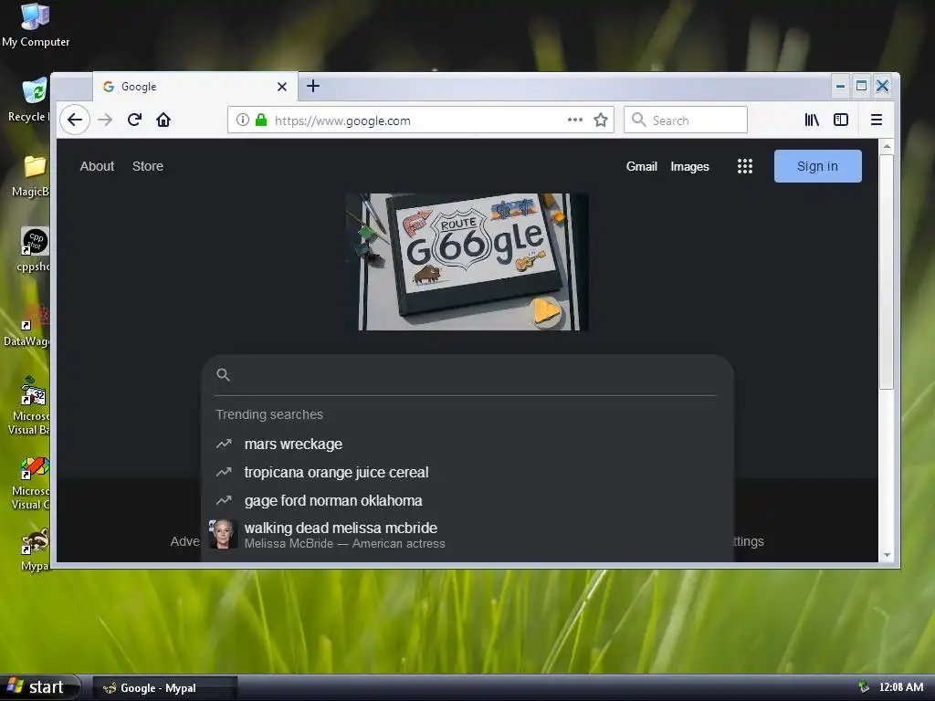Screen dimensions: 935x701
Task: Select Microsoft Visual Basic desktop shortcut
Action: coord(28,406)
